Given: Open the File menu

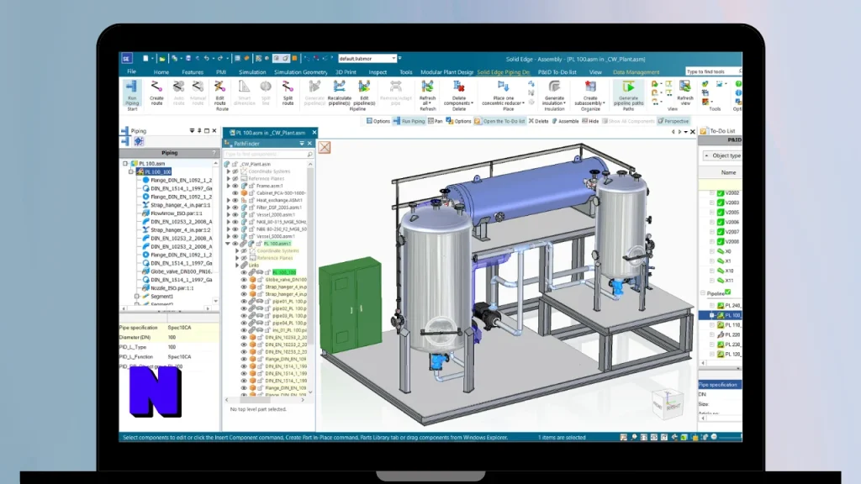Looking at the screenshot, I should [131, 72].
